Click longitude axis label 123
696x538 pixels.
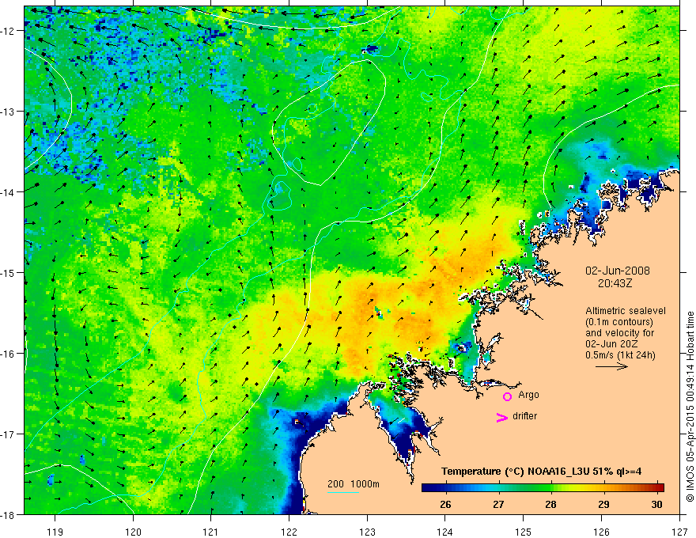tap(367, 532)
